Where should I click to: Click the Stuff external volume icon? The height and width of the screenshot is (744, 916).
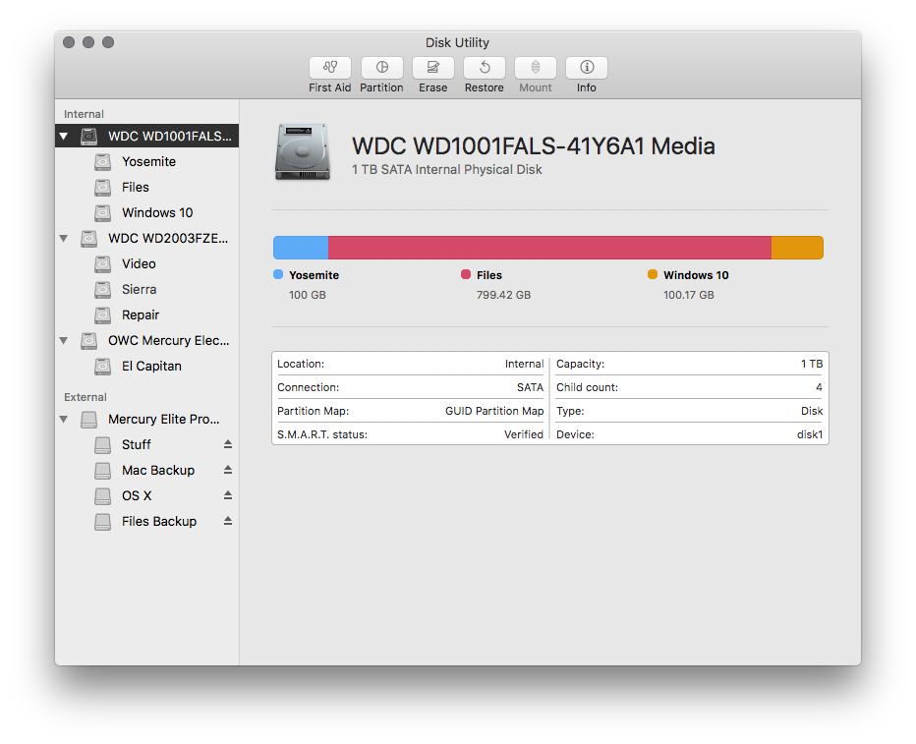pyautogui.click(x=103, y=445)
